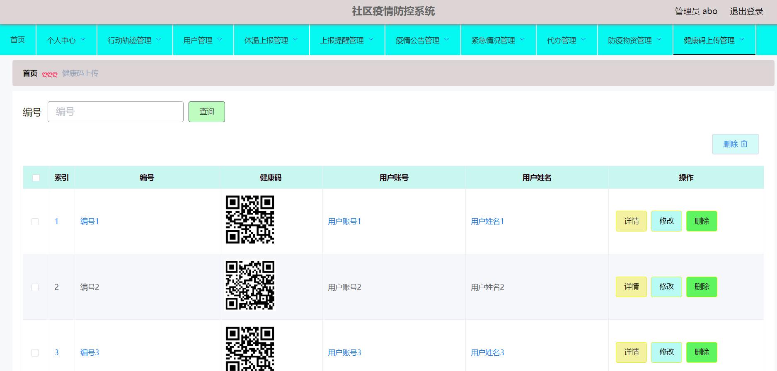
Task: Click 详情 button for 编号3 row
Action: (631, 352)
